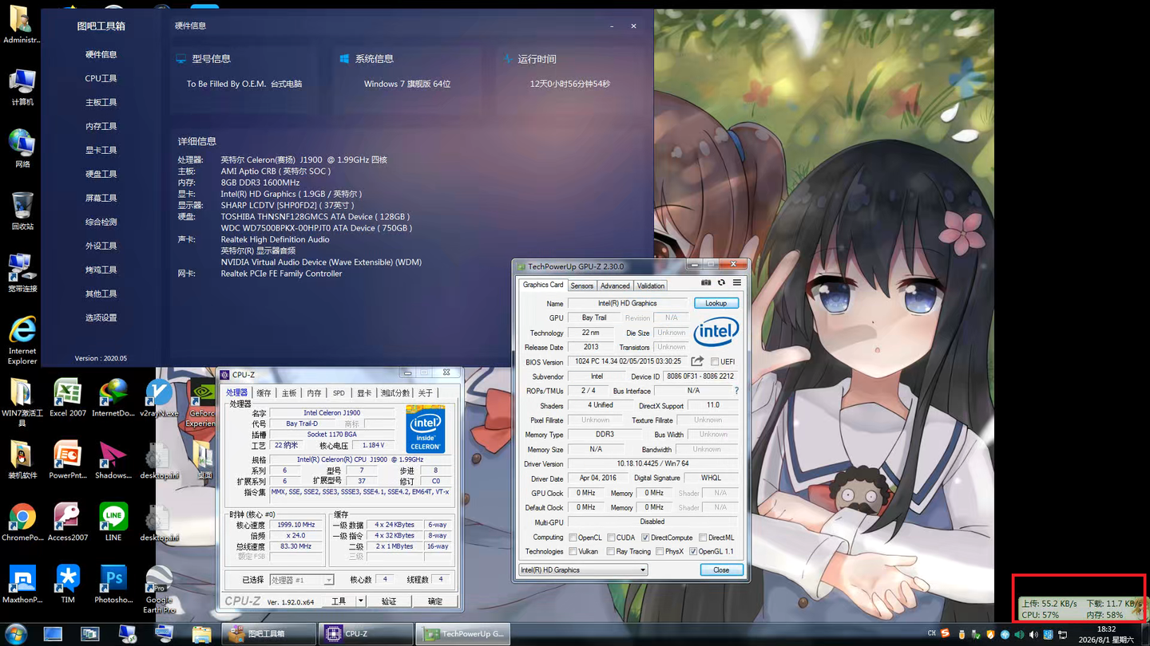Click the Intel logo in GPU-Z
The width and height of the screenshot is (1150, 646).
(716, 331)
